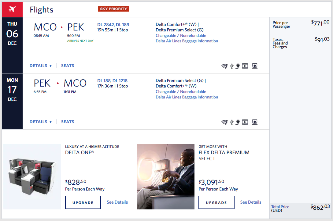Screen dimensions: 333x221
Task: Open flight number DL 2842 link
Action: coord(105,25)
